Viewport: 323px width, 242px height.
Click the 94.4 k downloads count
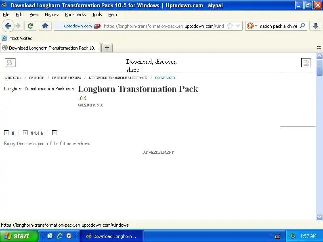coord(37,134)
